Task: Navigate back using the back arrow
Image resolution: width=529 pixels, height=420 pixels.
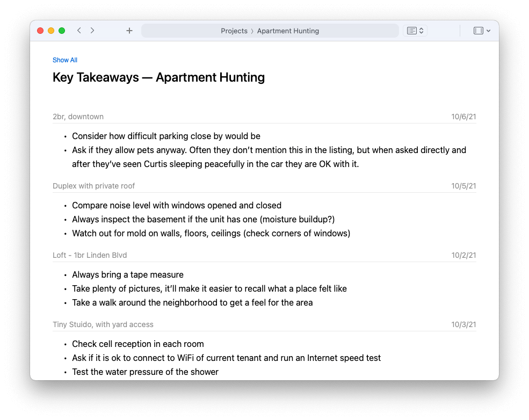Action: point(79,31)
